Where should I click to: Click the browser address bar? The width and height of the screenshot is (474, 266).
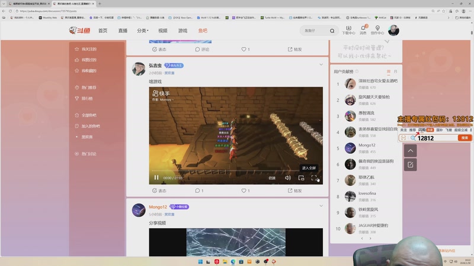[224, 11]
